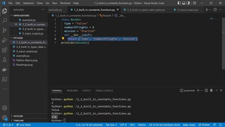Open the File menu
Image resolution: width=225 pixels, height=127 pixels.
click(x=10, y=3)
